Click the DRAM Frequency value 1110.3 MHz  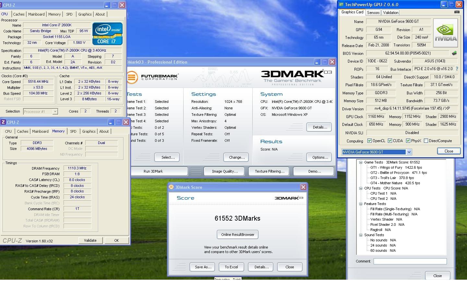tap(77, 168)
